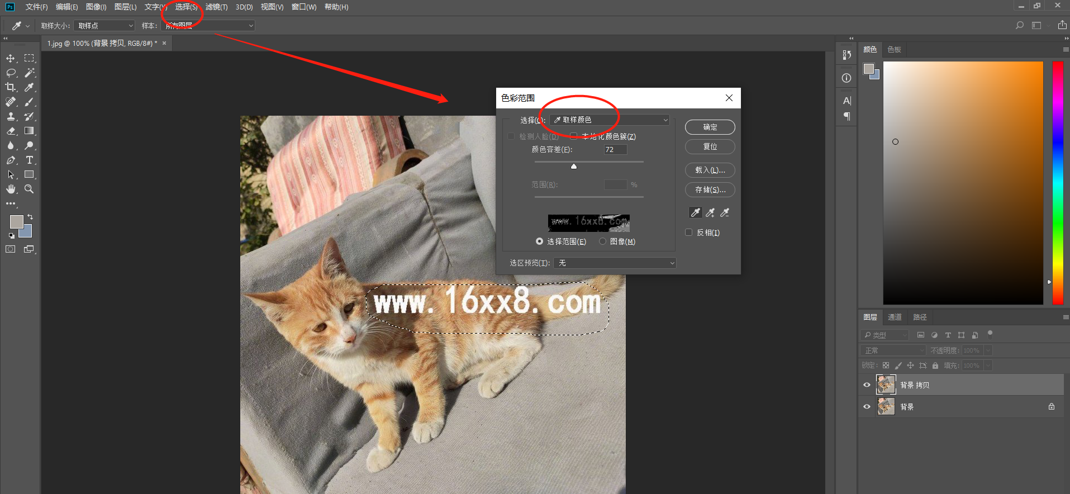This screenshot has width=1070, height=494.
Task: Toggle the layer filter switch
Action: tap(990, 334)
